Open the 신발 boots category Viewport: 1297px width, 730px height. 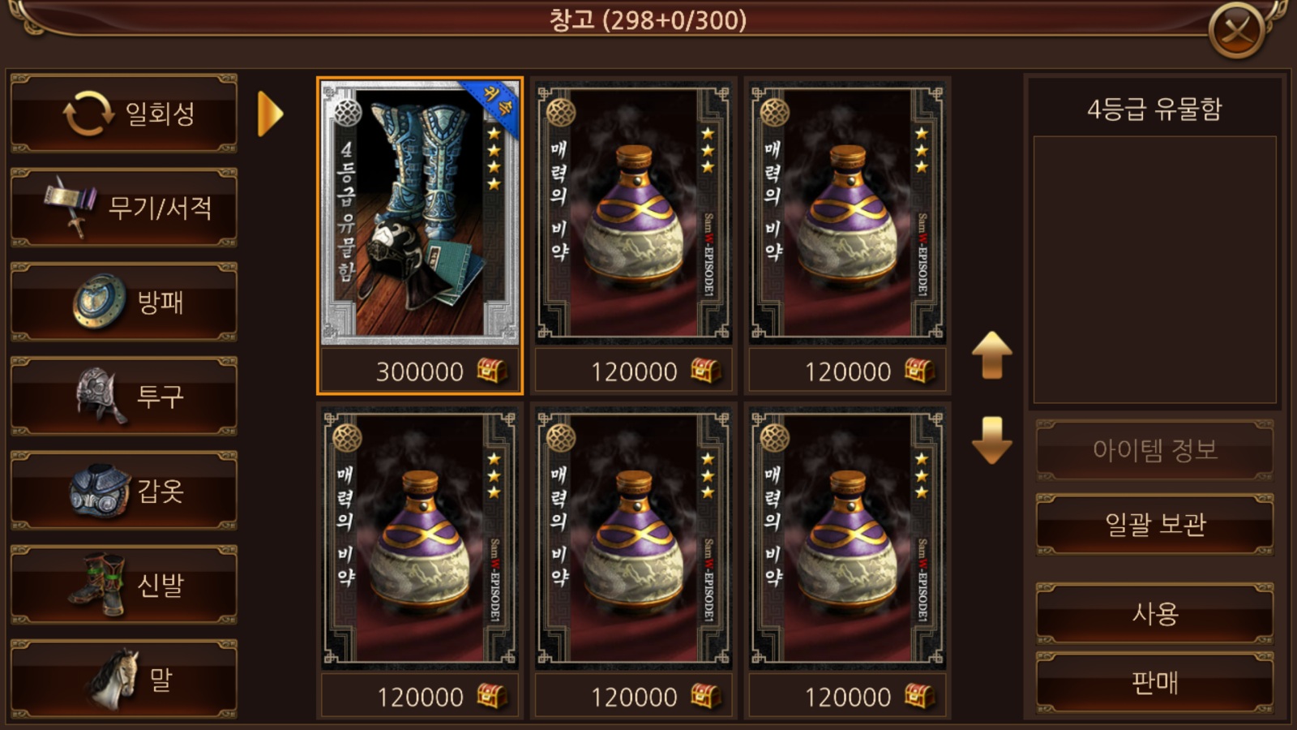124,584
